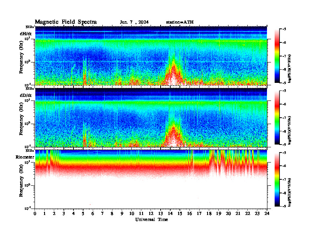The height and width of the screenshot is (245, 318).
Task: Click the "dD/dt" panel label
Action: (x=26, y=95)
